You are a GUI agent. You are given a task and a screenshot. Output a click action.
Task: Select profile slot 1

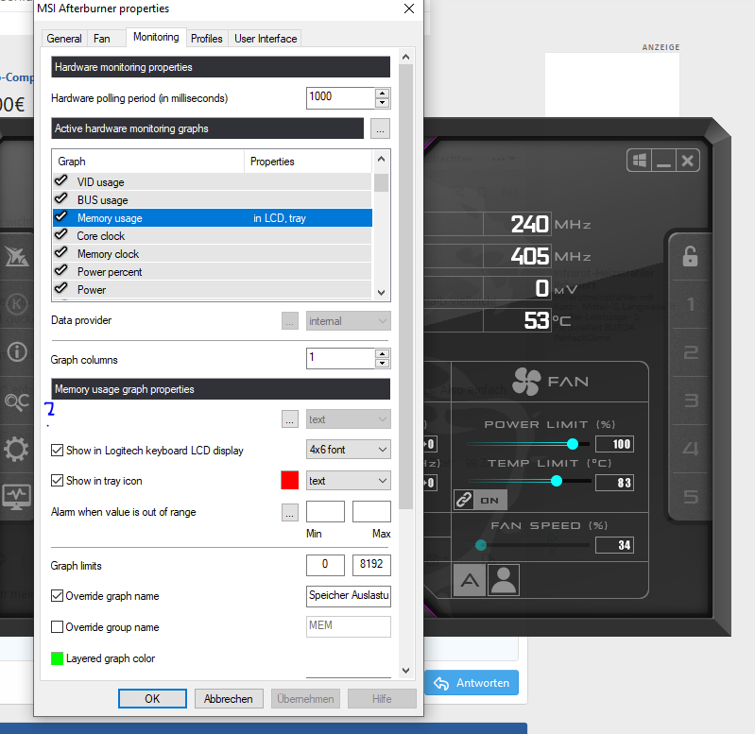point(691,304)
